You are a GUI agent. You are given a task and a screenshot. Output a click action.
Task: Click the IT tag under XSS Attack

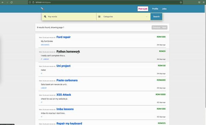click(42, 102)
